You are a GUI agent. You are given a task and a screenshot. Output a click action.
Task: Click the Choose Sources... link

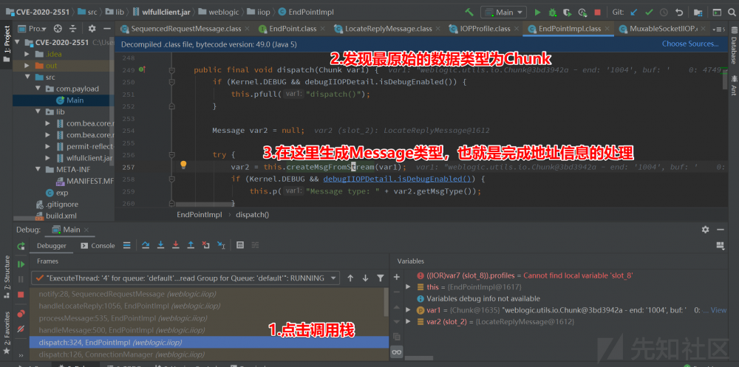pos(690,44)
